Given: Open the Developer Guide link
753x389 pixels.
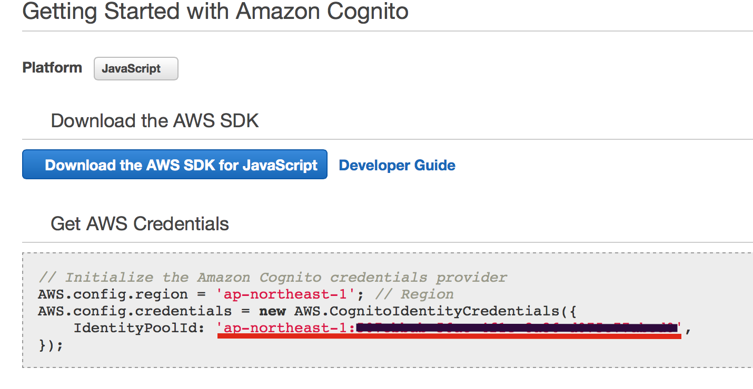Looking at the screenshot, I should click(x=397, y=165).
